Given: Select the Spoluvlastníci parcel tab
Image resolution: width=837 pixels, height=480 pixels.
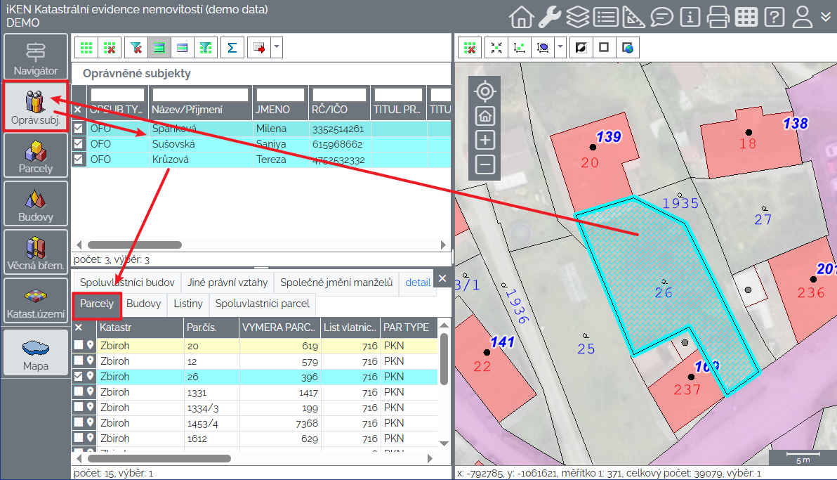Looking at the screenshot, I should tap(263, 304).
